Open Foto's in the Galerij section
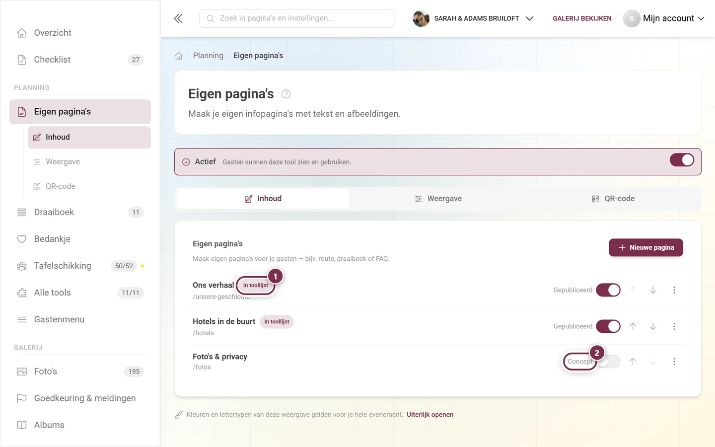The width and height of the screenshot is (715, 447). 80,372
